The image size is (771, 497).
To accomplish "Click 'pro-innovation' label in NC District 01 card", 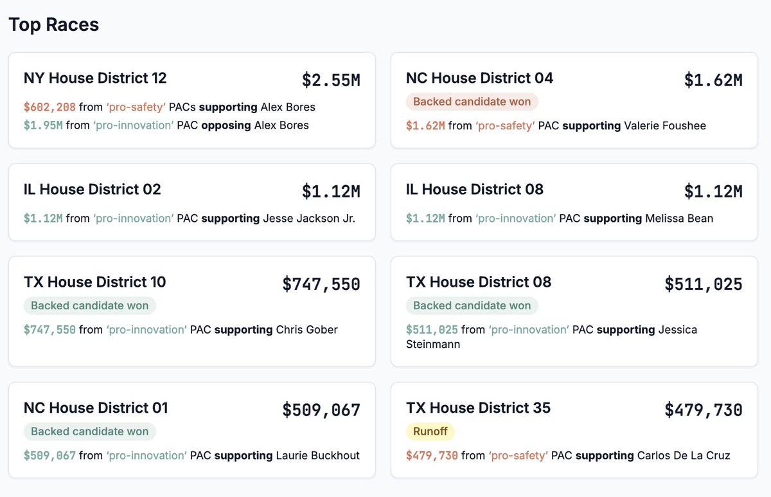I will 146,456.
